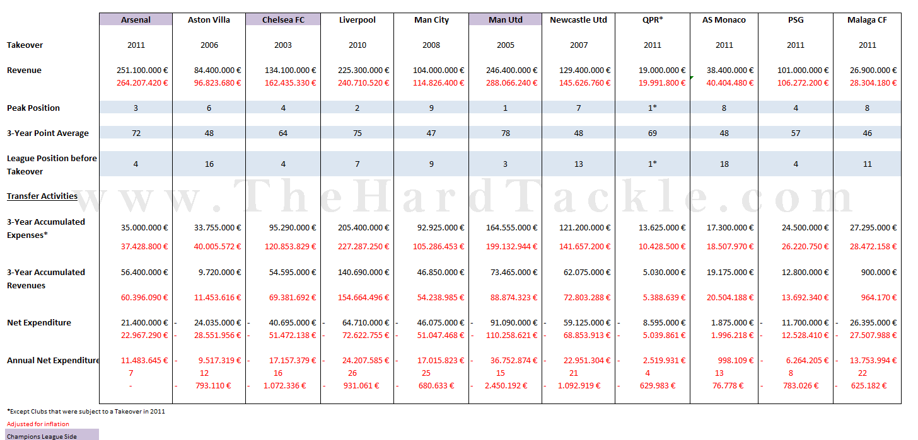The width and height of the screenshot is (918, 440).
Task: Click the underlined Transfer Activities heading
Action: tap(42, 196)
